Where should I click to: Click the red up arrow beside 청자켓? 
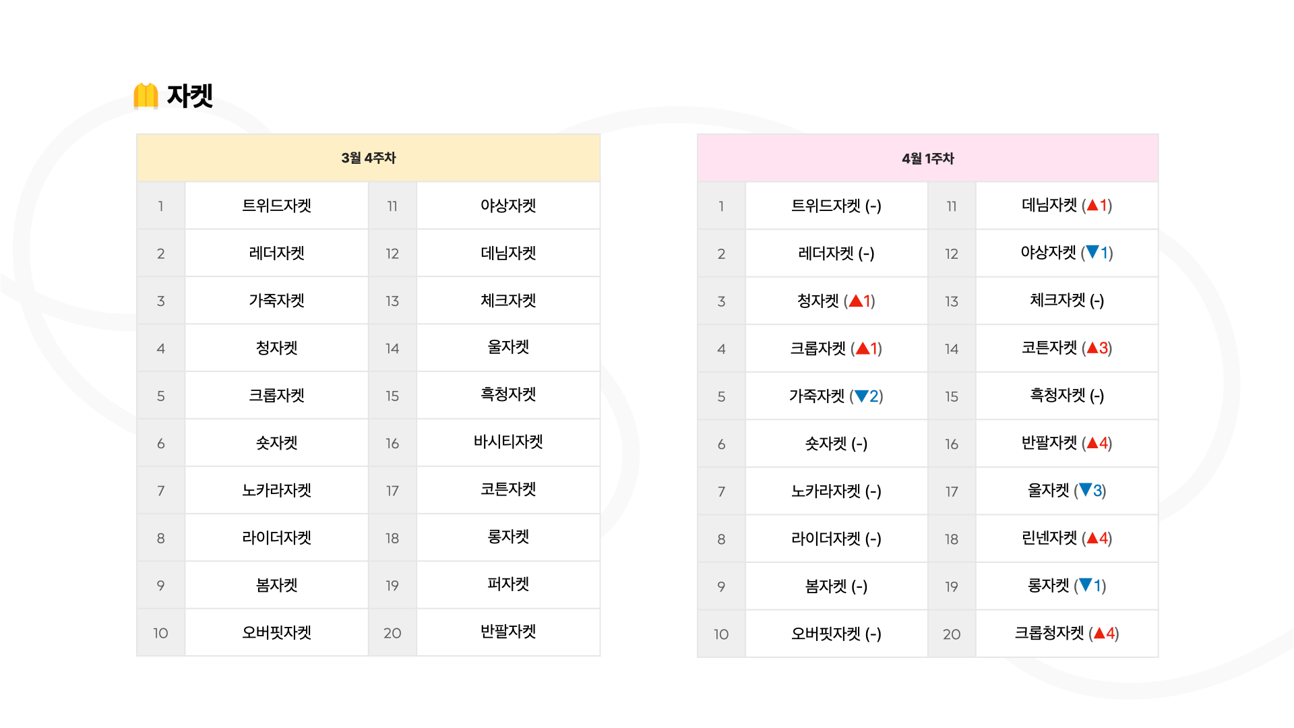pyautogui.click(x=855, y=301)
